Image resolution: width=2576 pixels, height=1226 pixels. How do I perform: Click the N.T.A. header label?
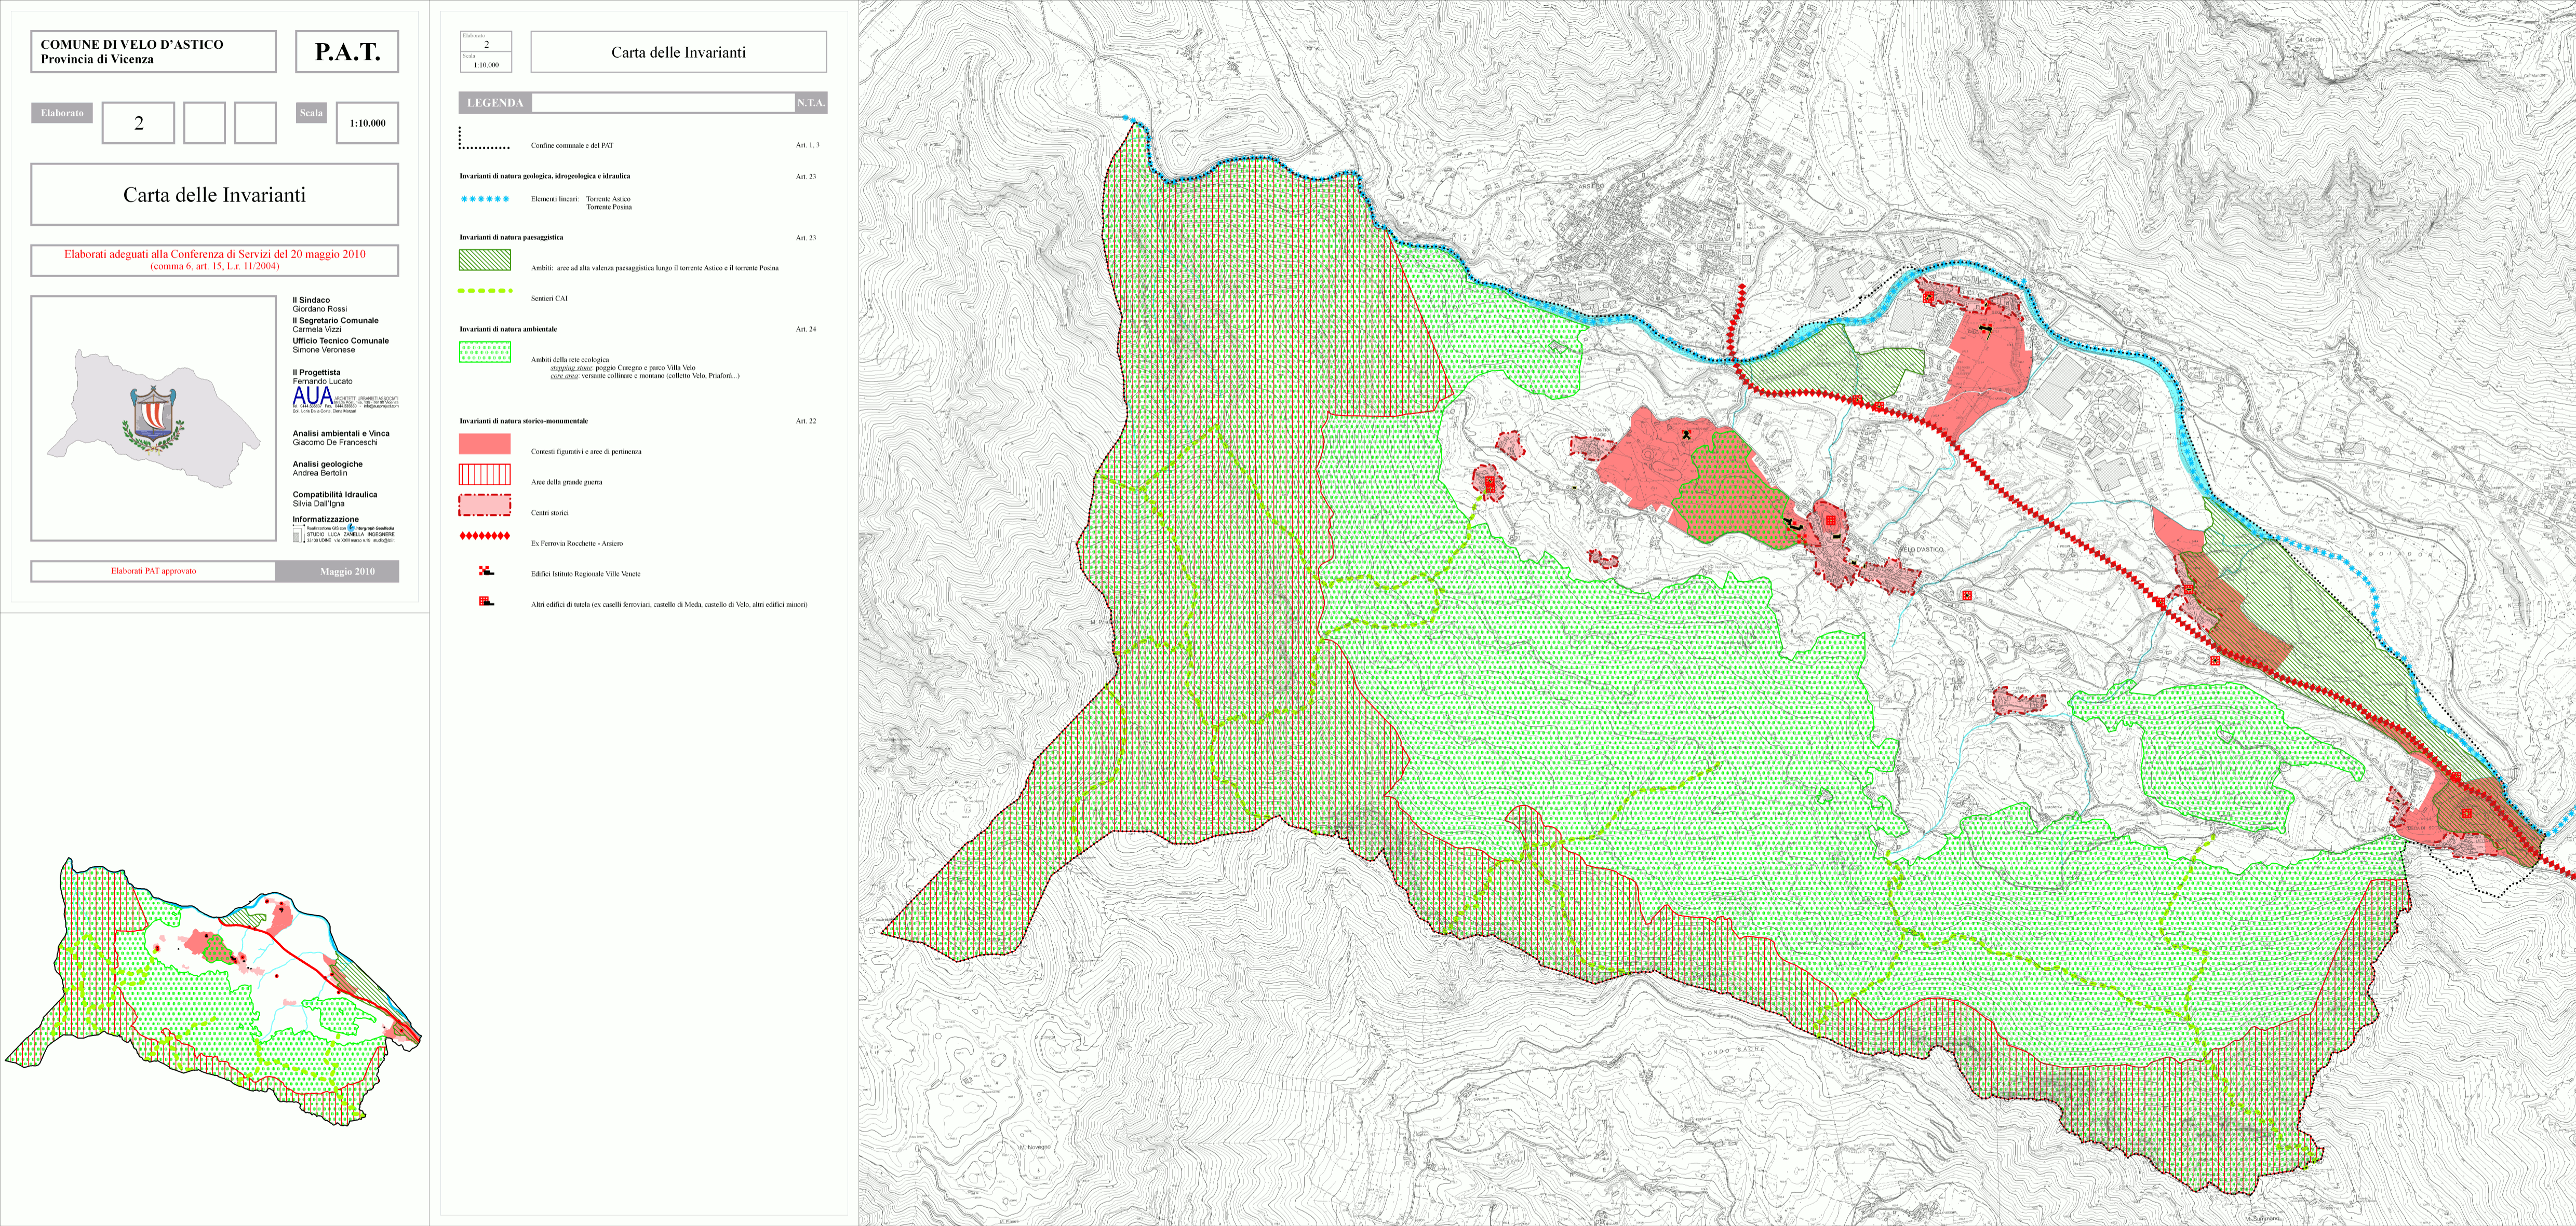(x=811, y=103)
